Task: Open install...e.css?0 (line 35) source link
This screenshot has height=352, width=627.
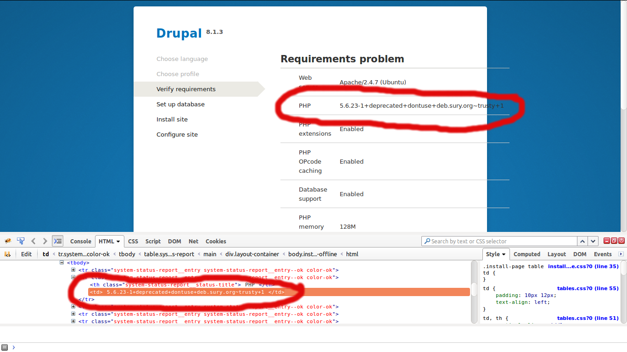Action: click(x=583, y=266)
